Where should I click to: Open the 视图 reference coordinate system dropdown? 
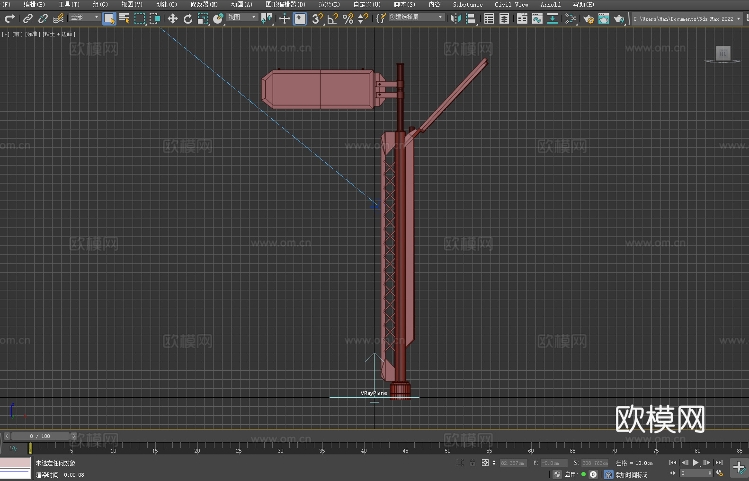(241, 17)
